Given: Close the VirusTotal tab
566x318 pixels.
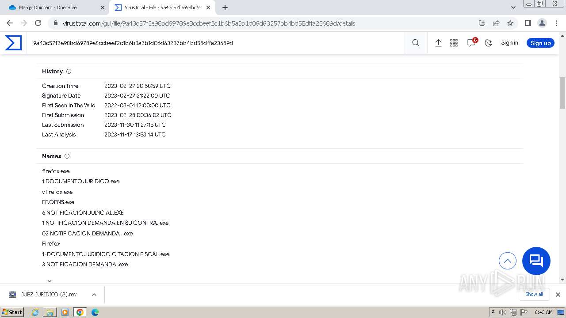Looking at the screenshot, I should coord(208,8).
